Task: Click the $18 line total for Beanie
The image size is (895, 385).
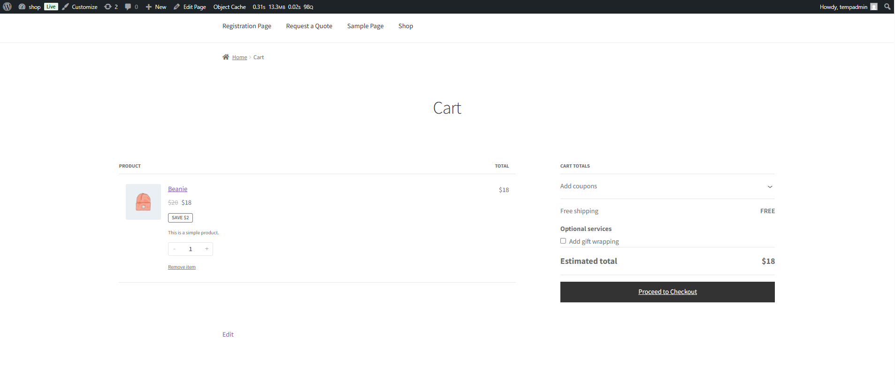Action: (504, 190)
